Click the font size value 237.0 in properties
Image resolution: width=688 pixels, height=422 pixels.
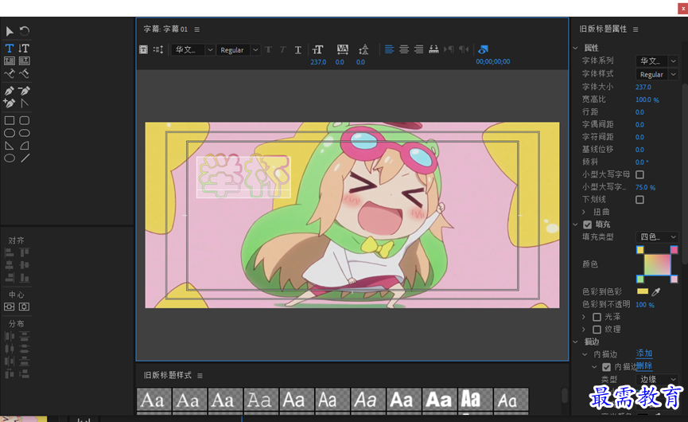643,87
